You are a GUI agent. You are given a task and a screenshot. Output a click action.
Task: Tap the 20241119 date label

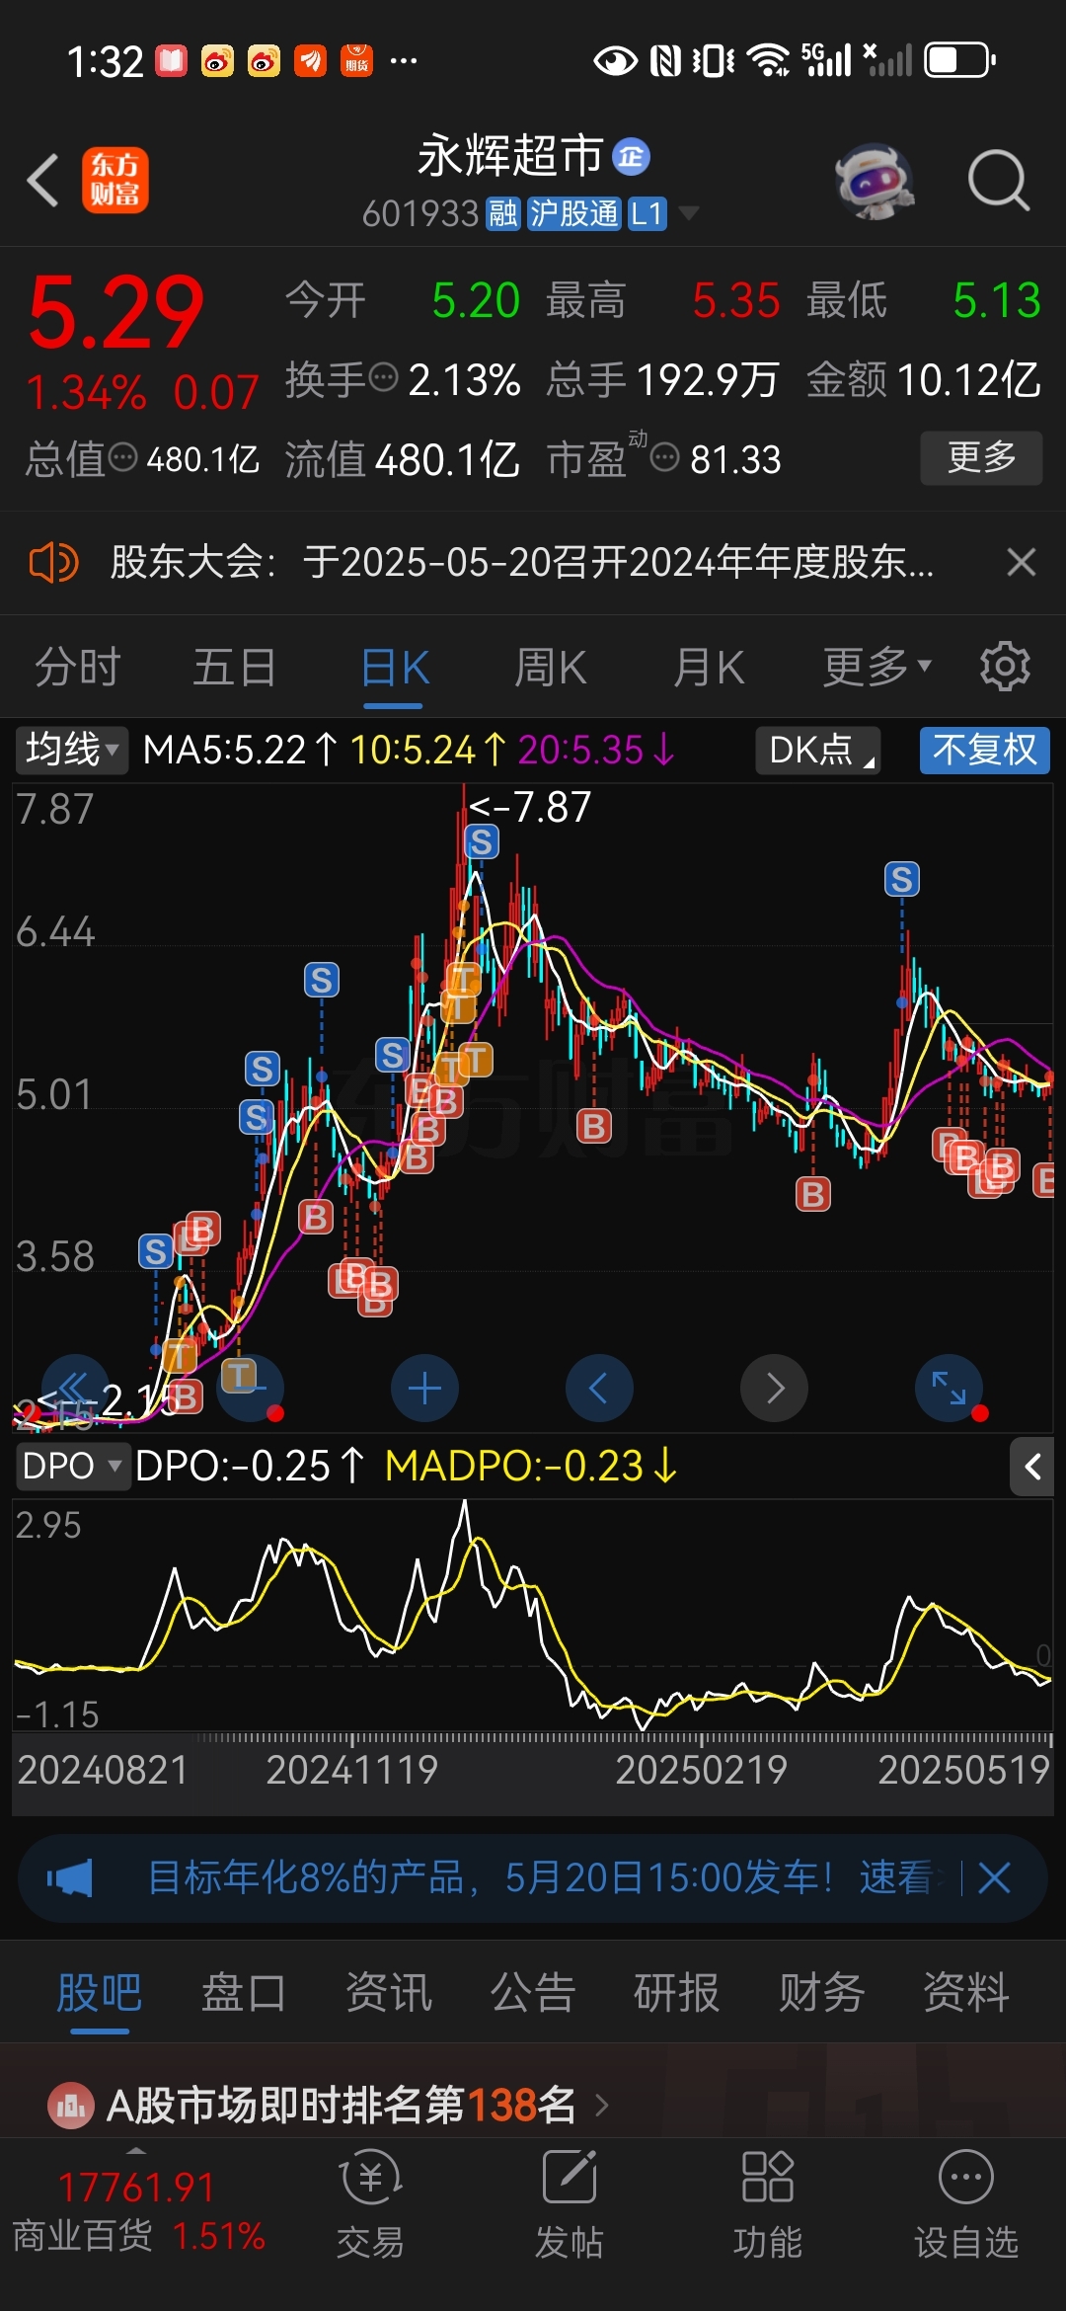[x=352, y=1769]
